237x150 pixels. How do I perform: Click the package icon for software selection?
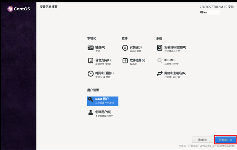[x=125, y=61]
